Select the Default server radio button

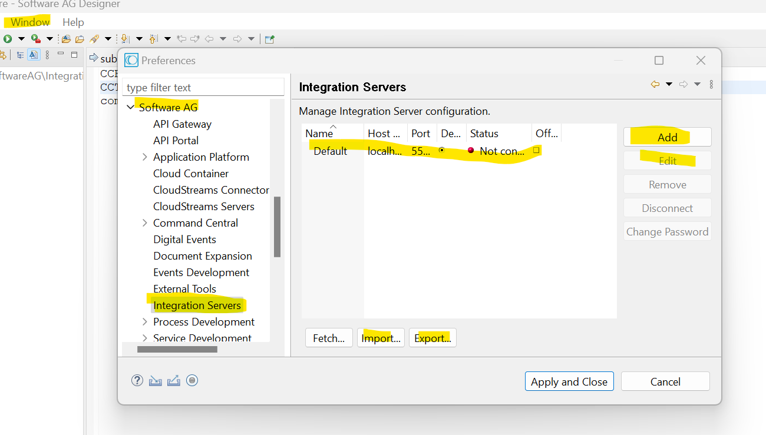point(442,150)
